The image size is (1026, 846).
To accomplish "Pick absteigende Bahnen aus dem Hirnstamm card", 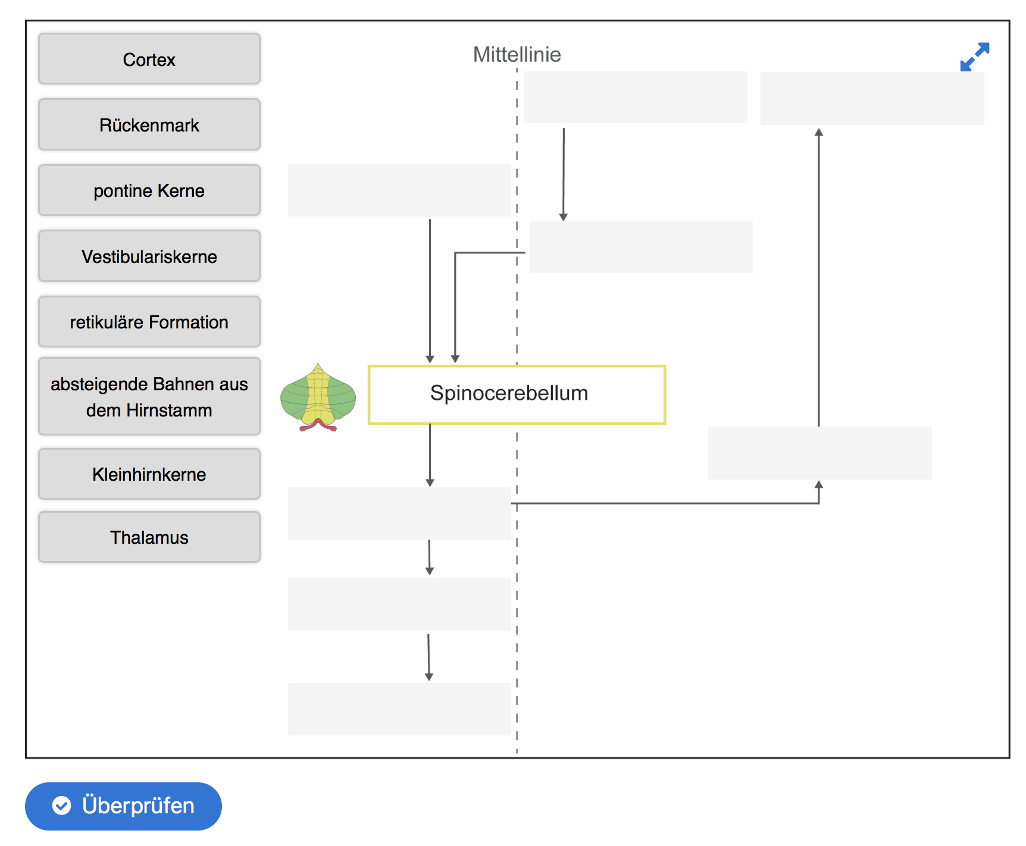I will 149,397.
